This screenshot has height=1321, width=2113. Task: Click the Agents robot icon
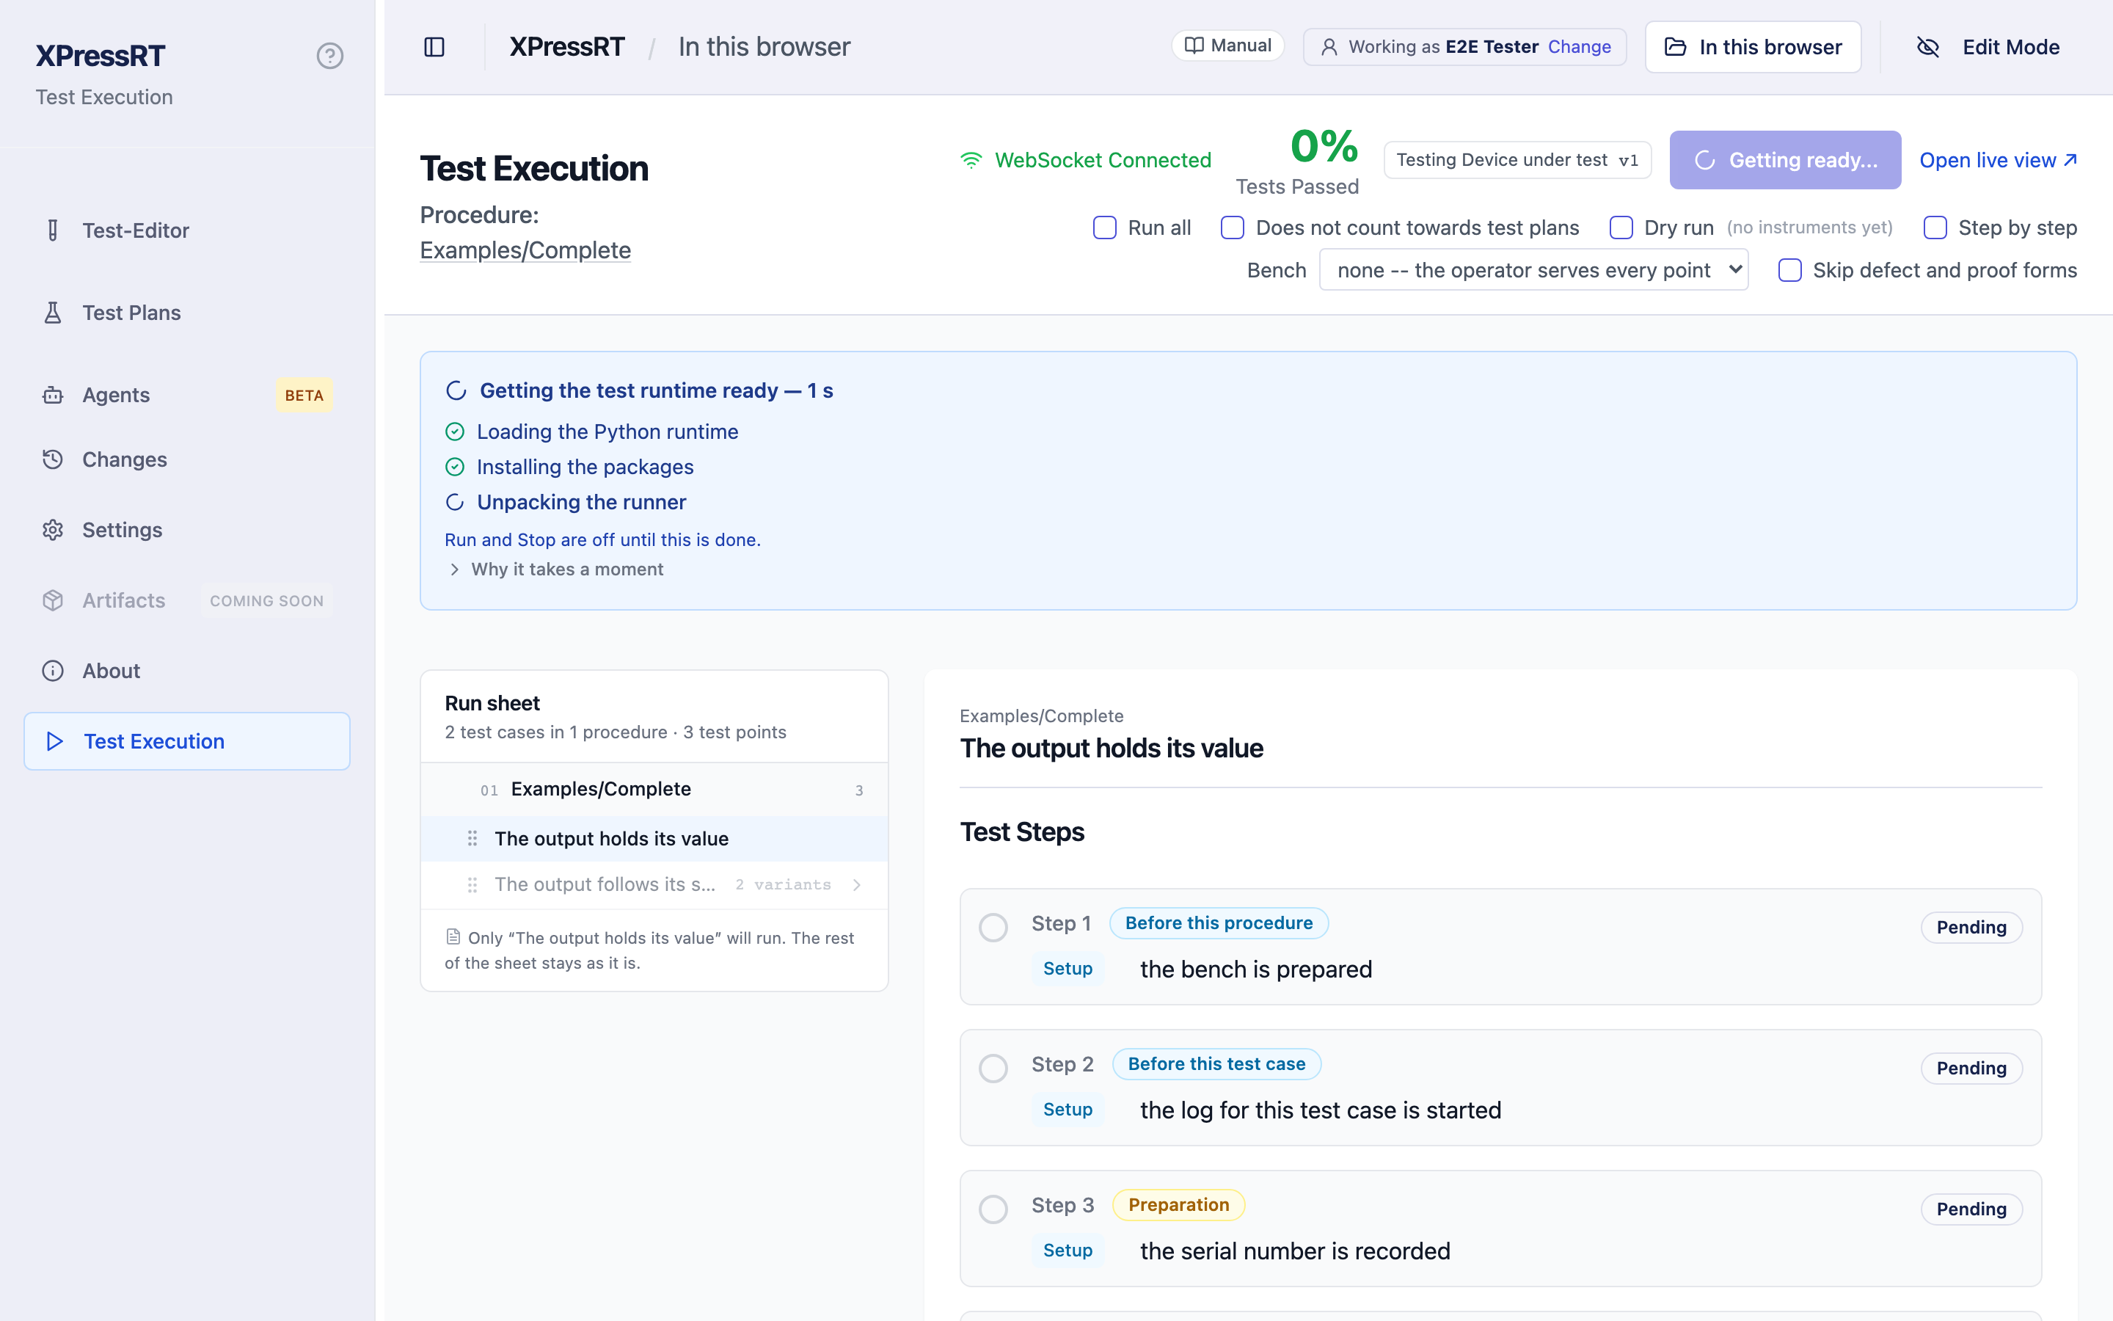[x=54, y=395]
